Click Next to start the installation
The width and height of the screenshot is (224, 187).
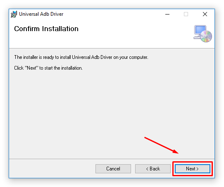click(193, 169)
